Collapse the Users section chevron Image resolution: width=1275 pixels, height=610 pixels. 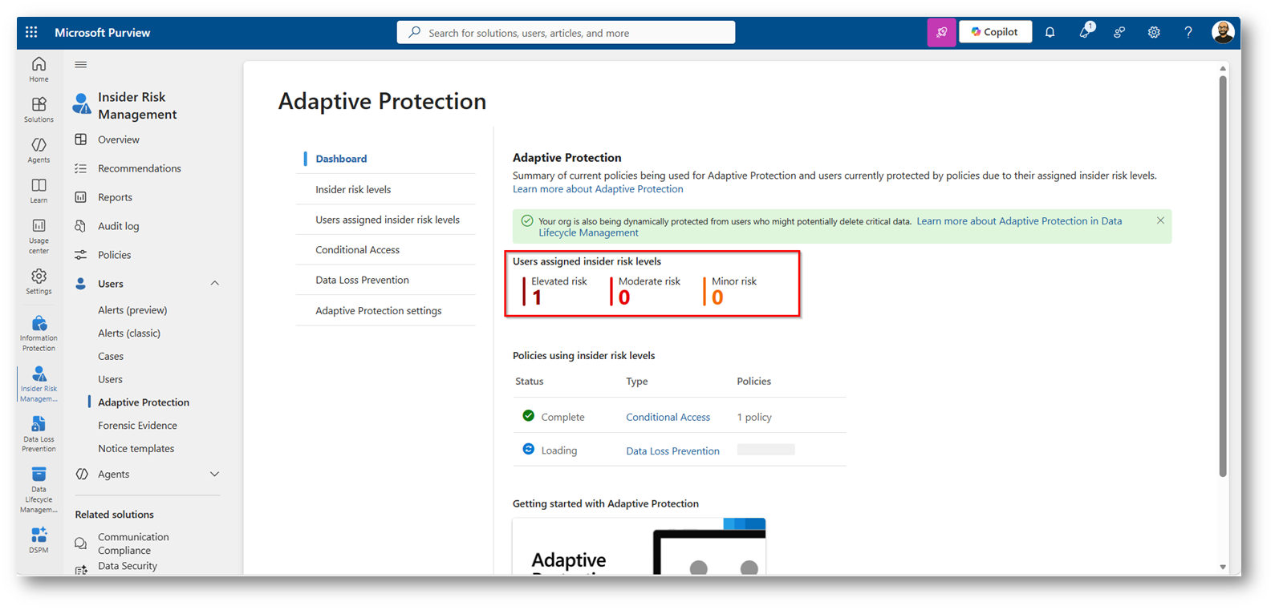[214, 283]
